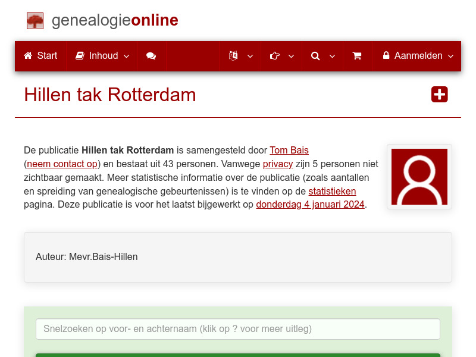Select the map icon in the menu bar
The image size is (476, 357).
click(234, 56)
